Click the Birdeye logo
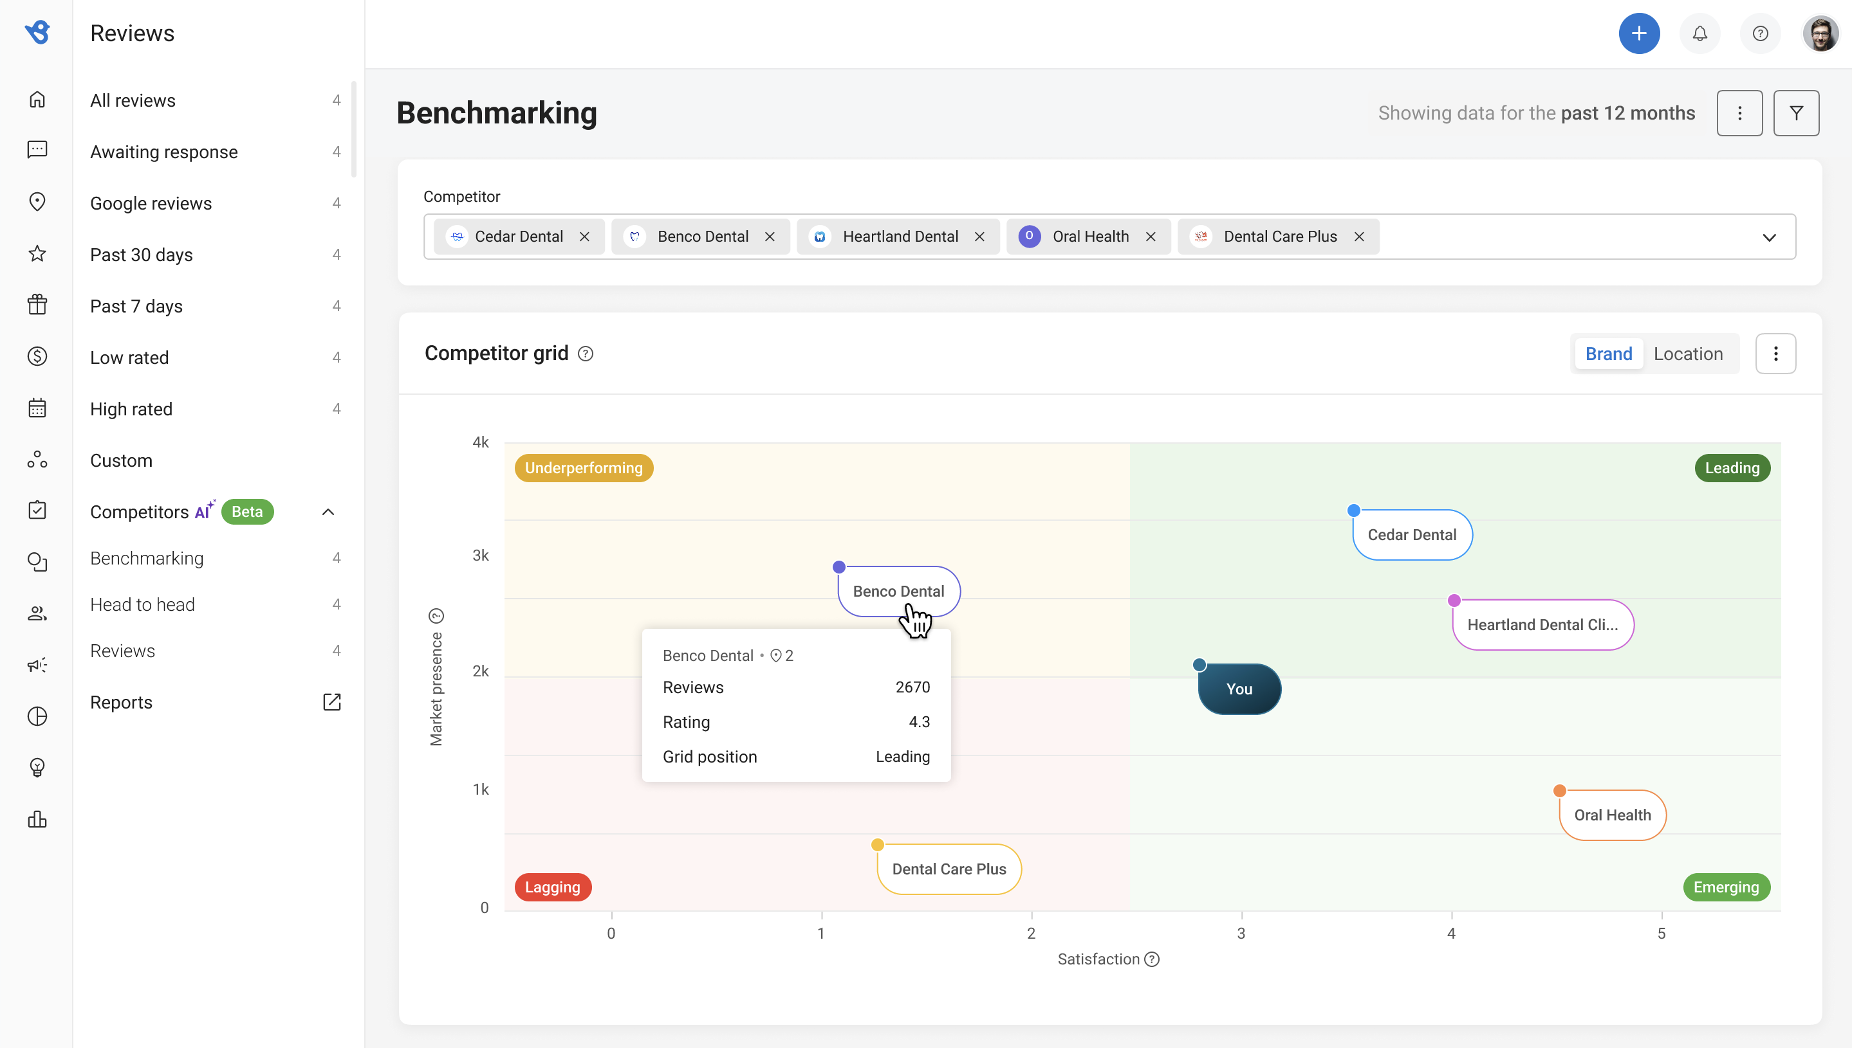Screen dimensions: 1852x1048 [x=37, y=32]
